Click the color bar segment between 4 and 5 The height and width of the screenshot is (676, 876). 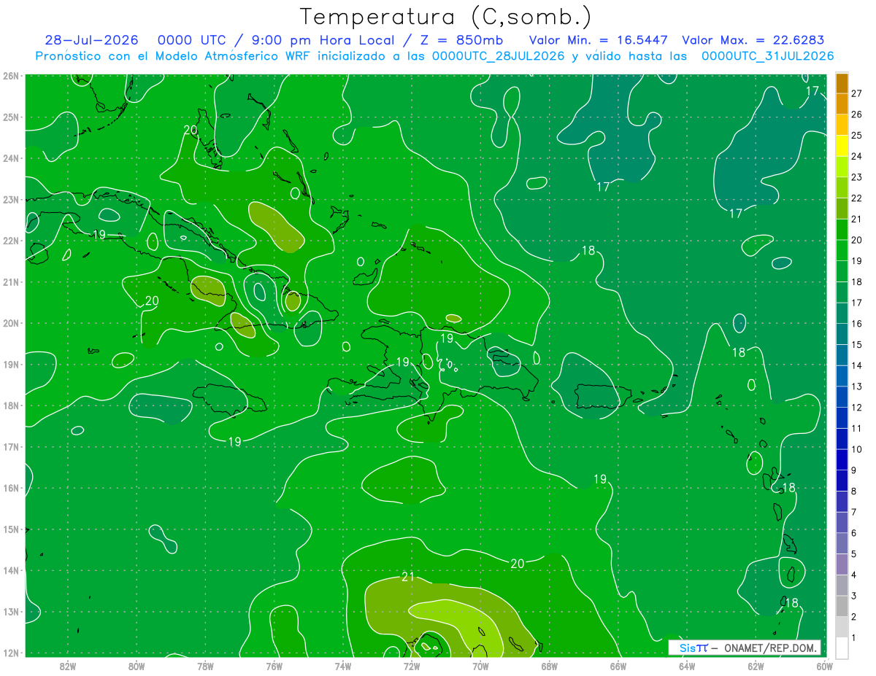[x=842, y=565]
